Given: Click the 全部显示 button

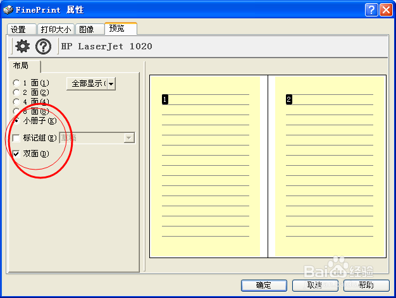Looking at the screenshot, I should [87, 84].
